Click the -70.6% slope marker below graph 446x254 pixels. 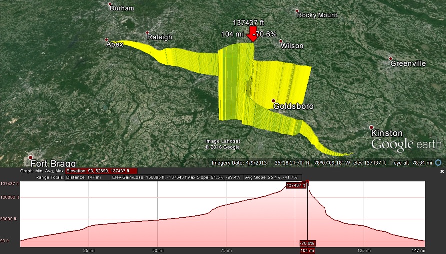pos(307,243)
